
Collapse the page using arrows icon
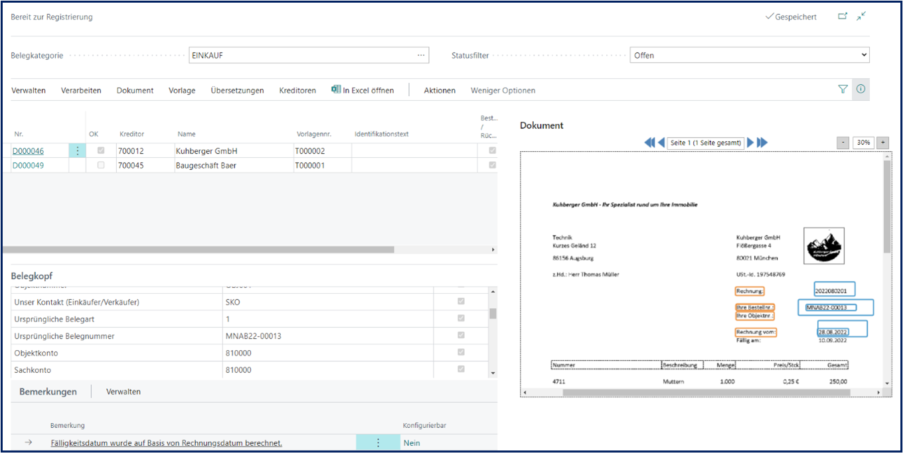861,17
